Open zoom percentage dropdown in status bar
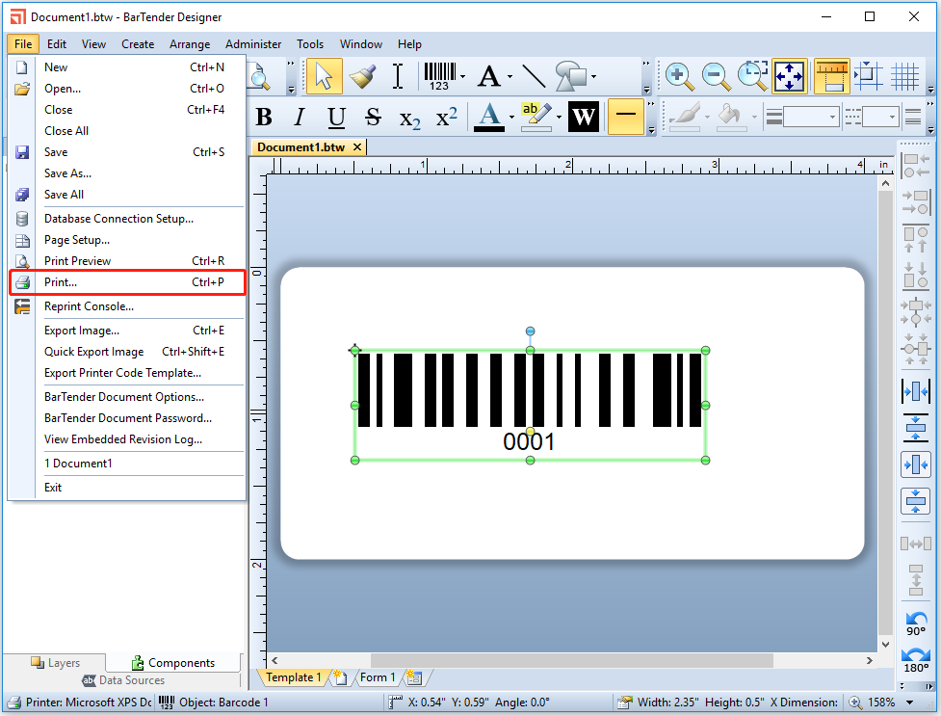Screen dimensions: 941x716 (x=910, y=703)
